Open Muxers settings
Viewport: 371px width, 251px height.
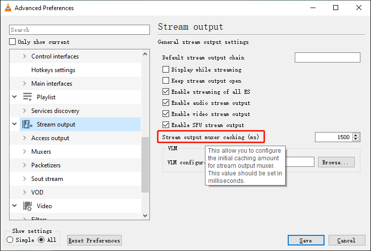coord(41,152)
